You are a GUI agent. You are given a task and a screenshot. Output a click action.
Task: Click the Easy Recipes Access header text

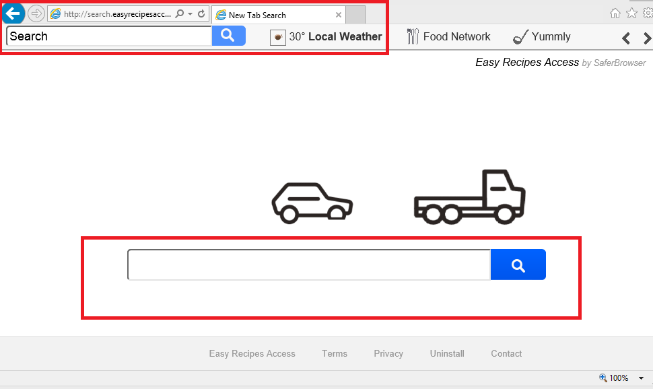click(x=527, y=63)
